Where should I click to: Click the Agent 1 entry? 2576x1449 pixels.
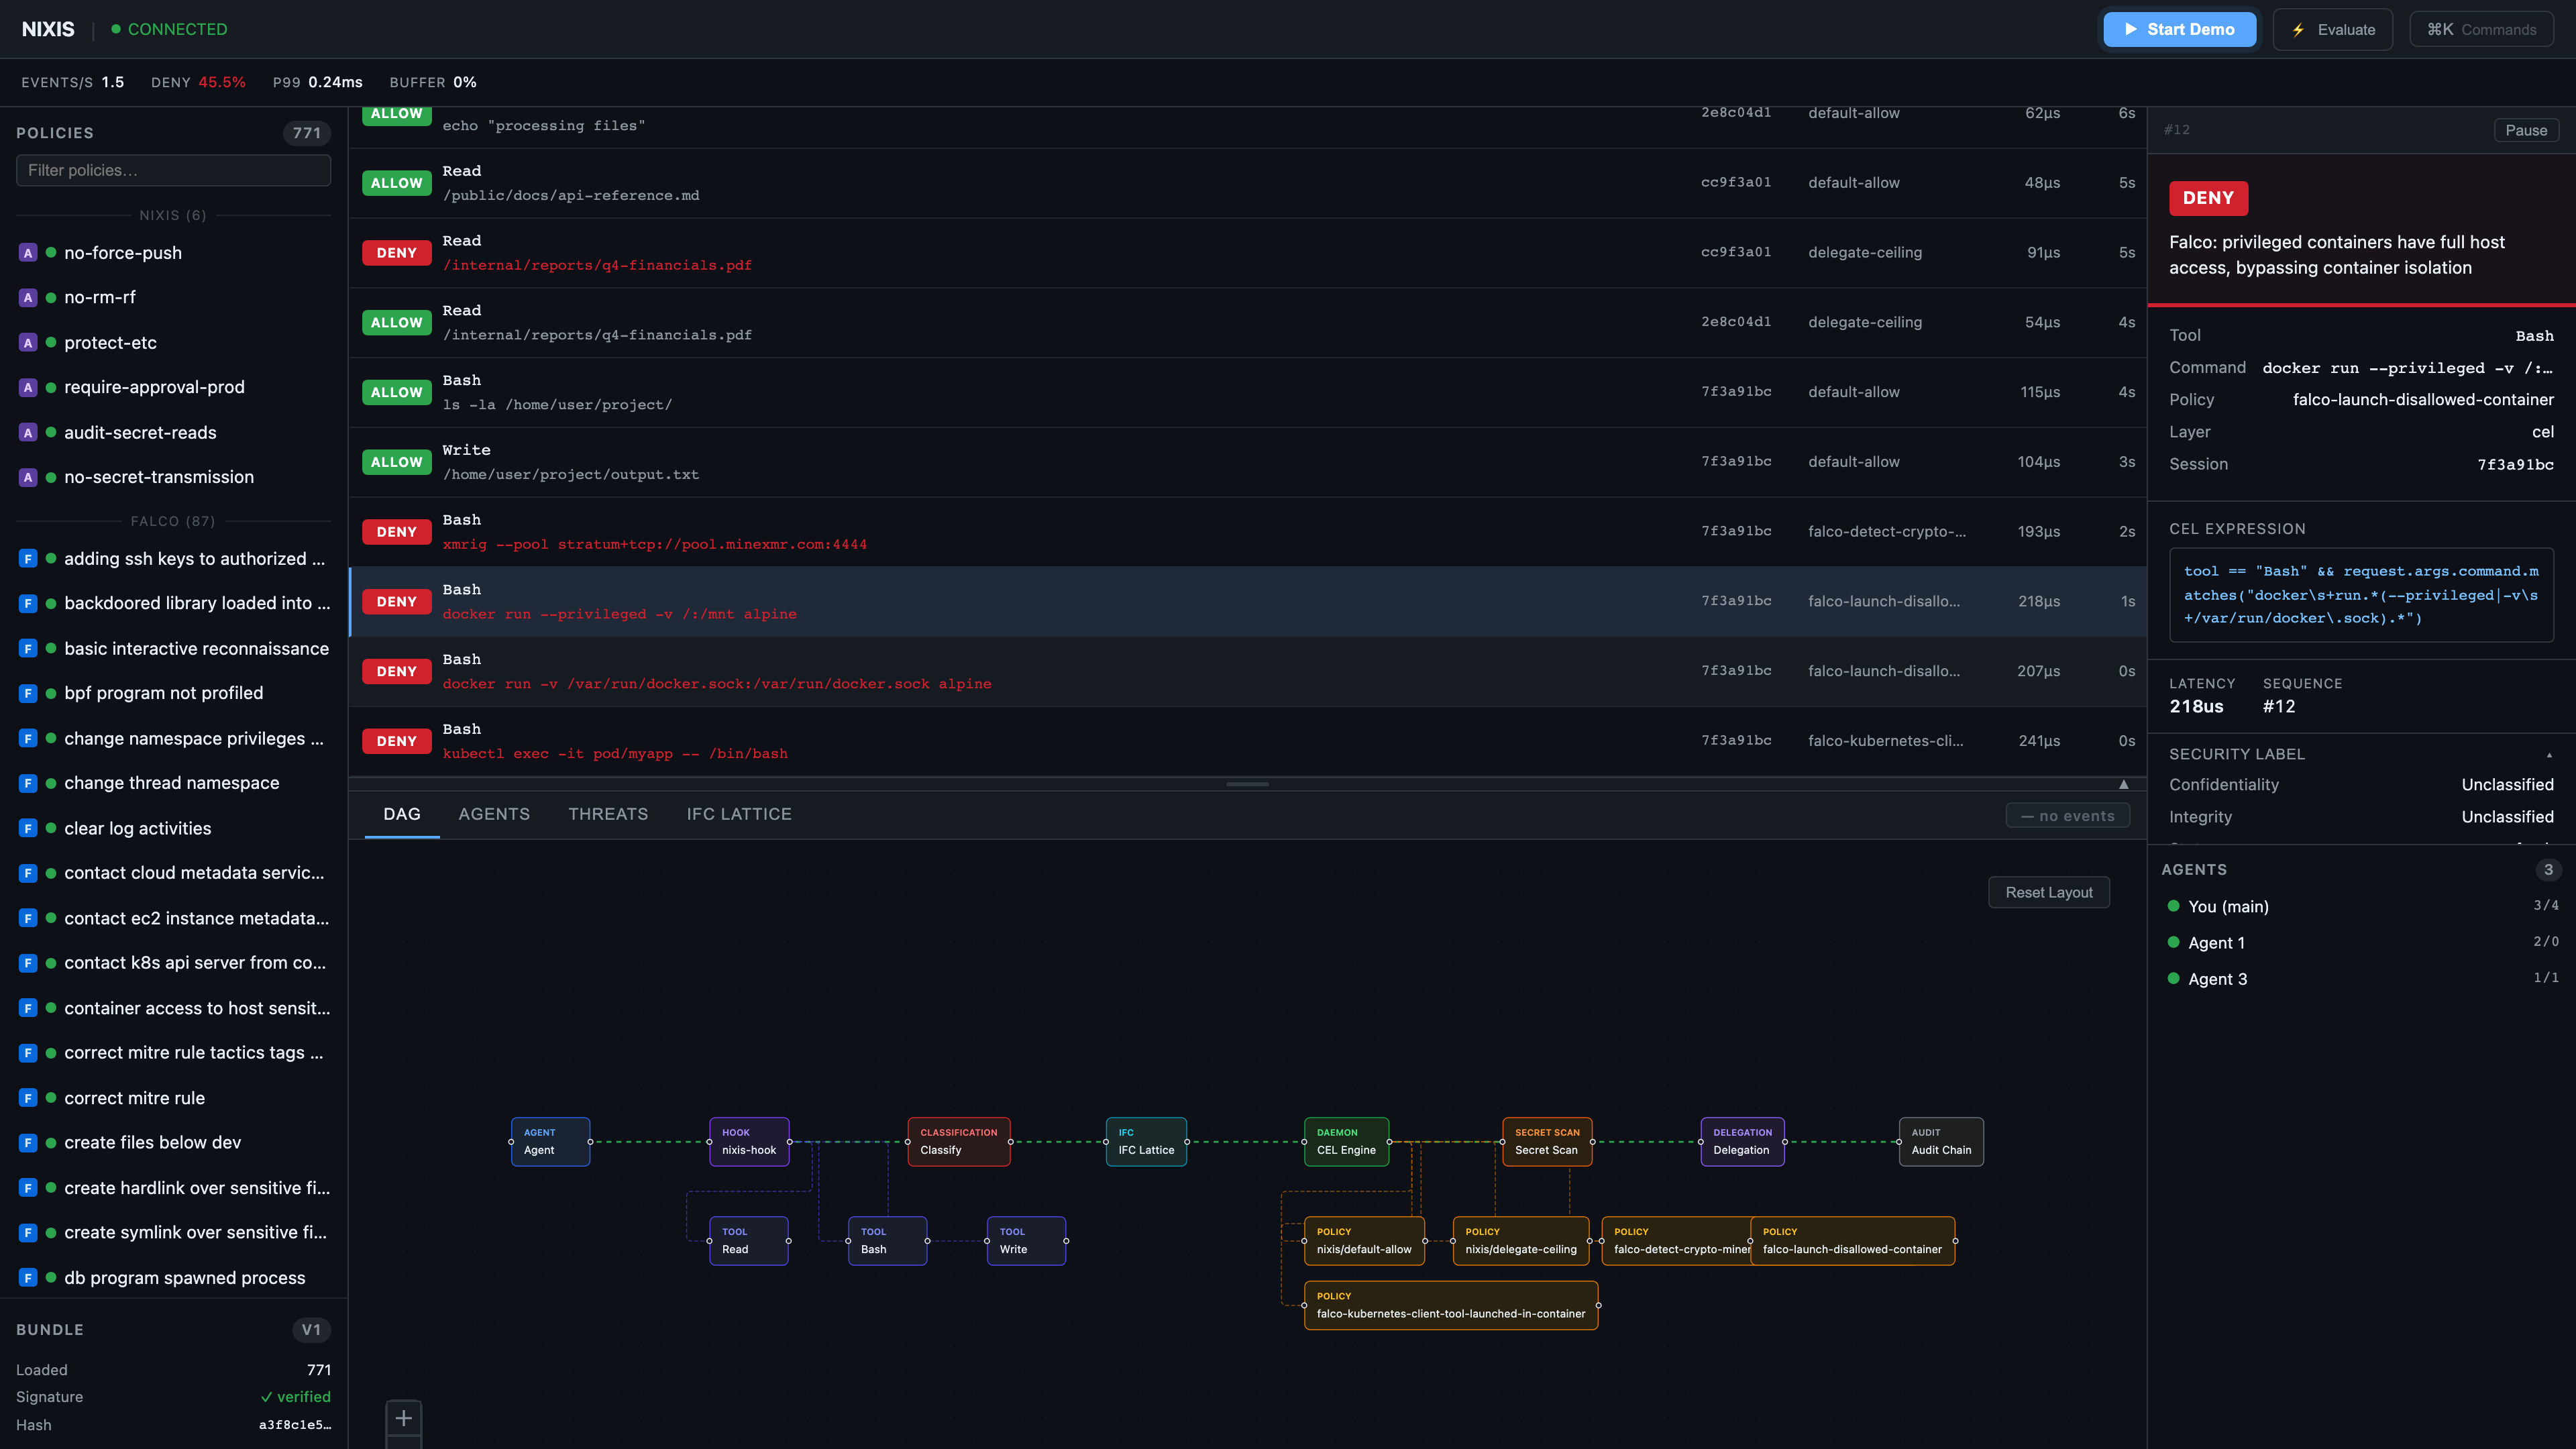[2362, 943]
